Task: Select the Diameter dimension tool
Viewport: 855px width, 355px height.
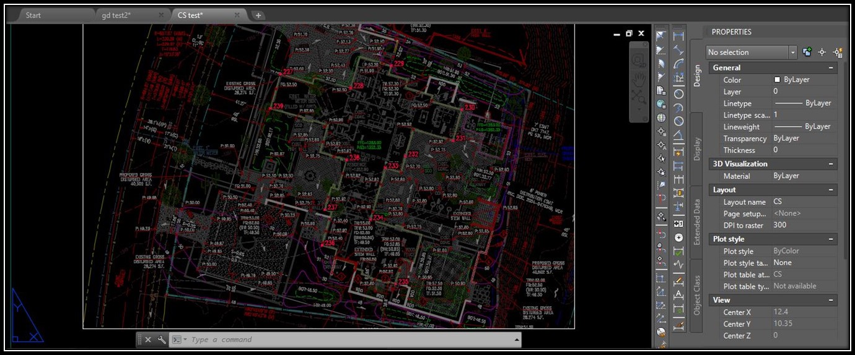Action: click(678, 121)
